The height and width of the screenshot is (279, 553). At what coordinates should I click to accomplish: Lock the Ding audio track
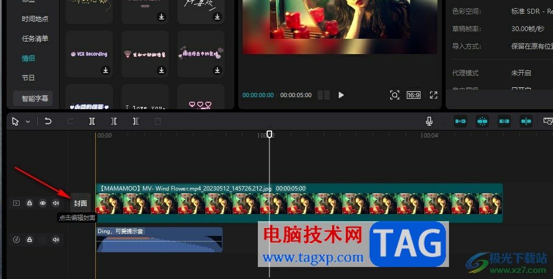click(30, 240)
